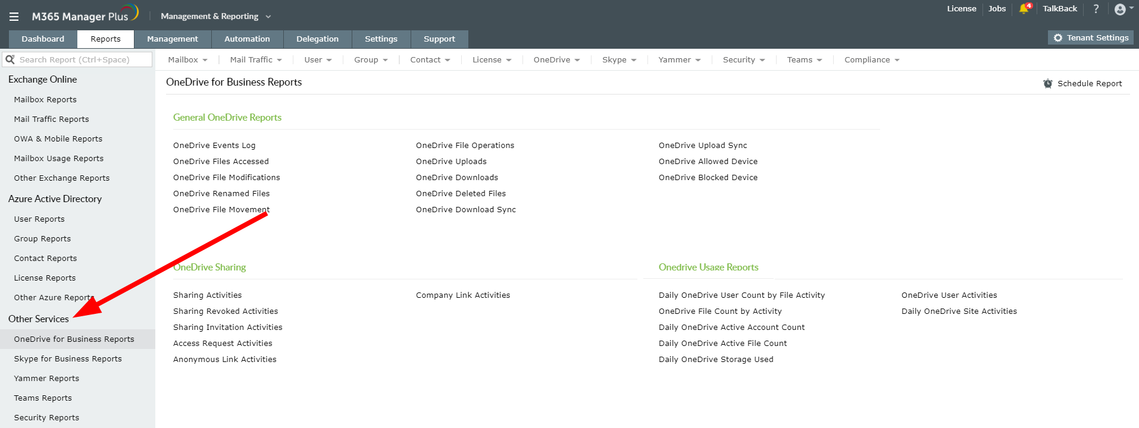Open the OneDrive Files Accessed report
Image resolution: width=1139 pixels, height=428 pixels.
tap(221, 162)
